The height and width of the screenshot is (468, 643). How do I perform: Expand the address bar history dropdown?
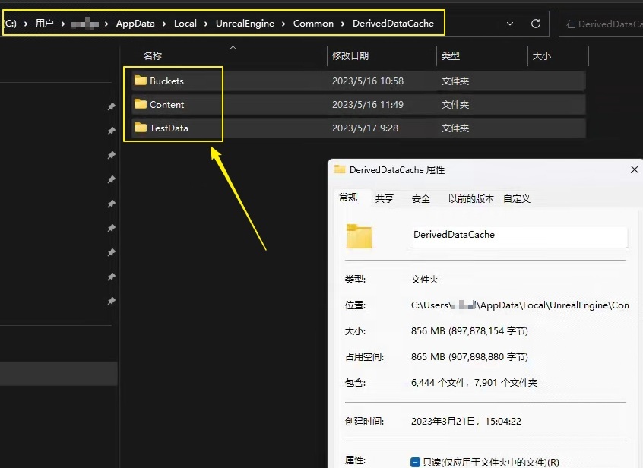point(510,24)
